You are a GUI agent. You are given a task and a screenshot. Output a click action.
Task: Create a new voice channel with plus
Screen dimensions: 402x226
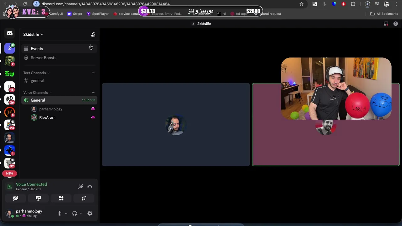(x=93, y=93)
